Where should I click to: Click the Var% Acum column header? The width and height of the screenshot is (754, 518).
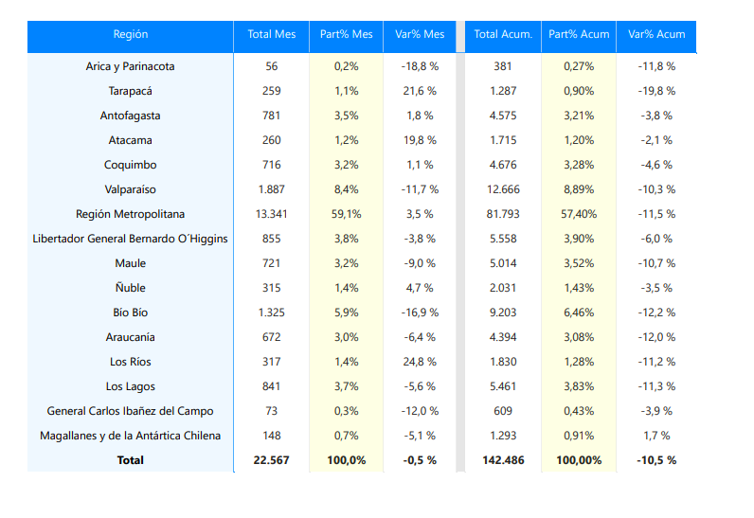(656, 35)
